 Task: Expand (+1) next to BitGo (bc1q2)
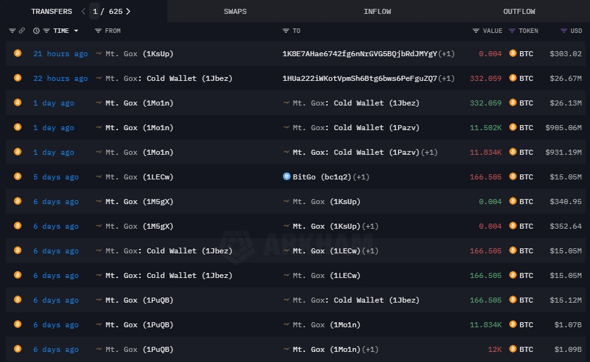[361, 177]
